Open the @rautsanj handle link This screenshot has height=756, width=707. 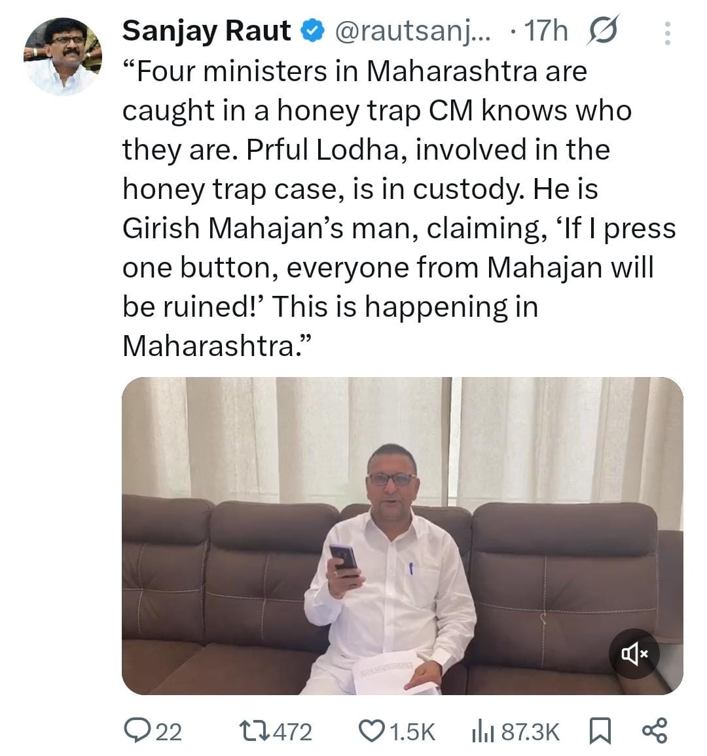coord(412,31)
